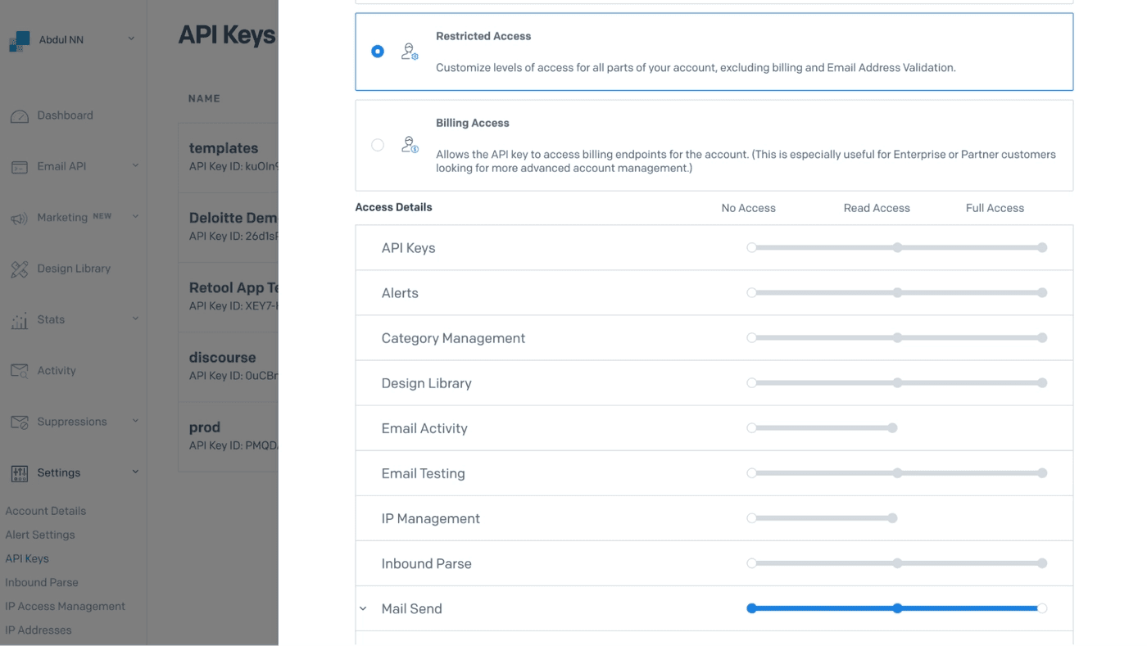1147x646 pixels.
Task: Collapse the Settings menu chevron
Action: click(x=135, y=472)
